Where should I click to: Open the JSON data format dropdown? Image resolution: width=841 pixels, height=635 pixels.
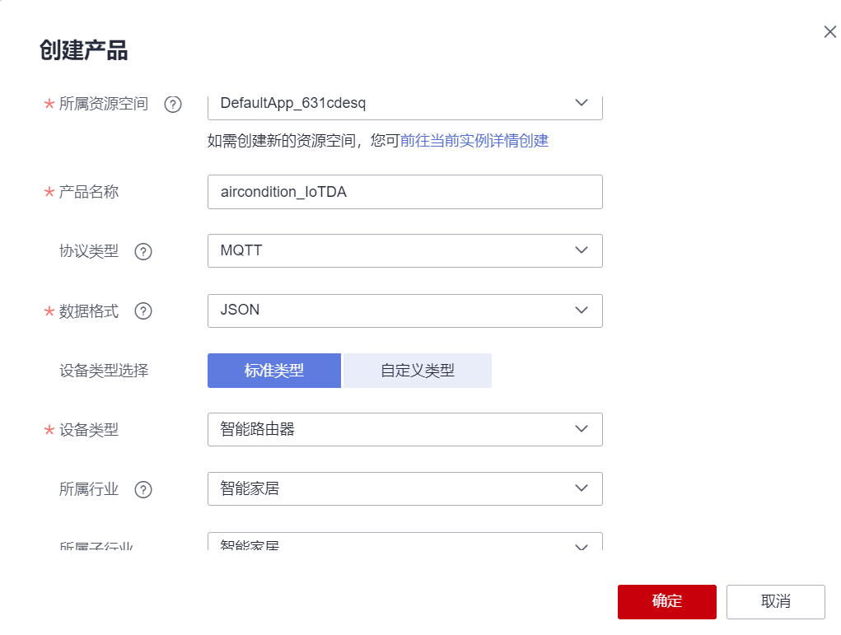tap(404, 310)
